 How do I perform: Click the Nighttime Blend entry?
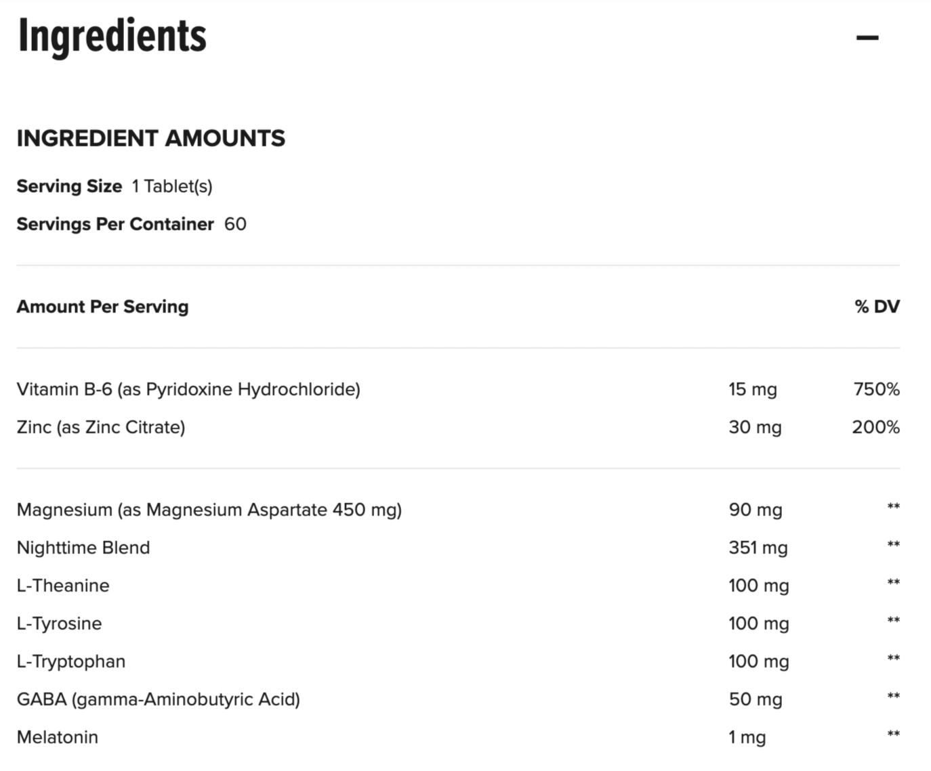tap(83, 548)
